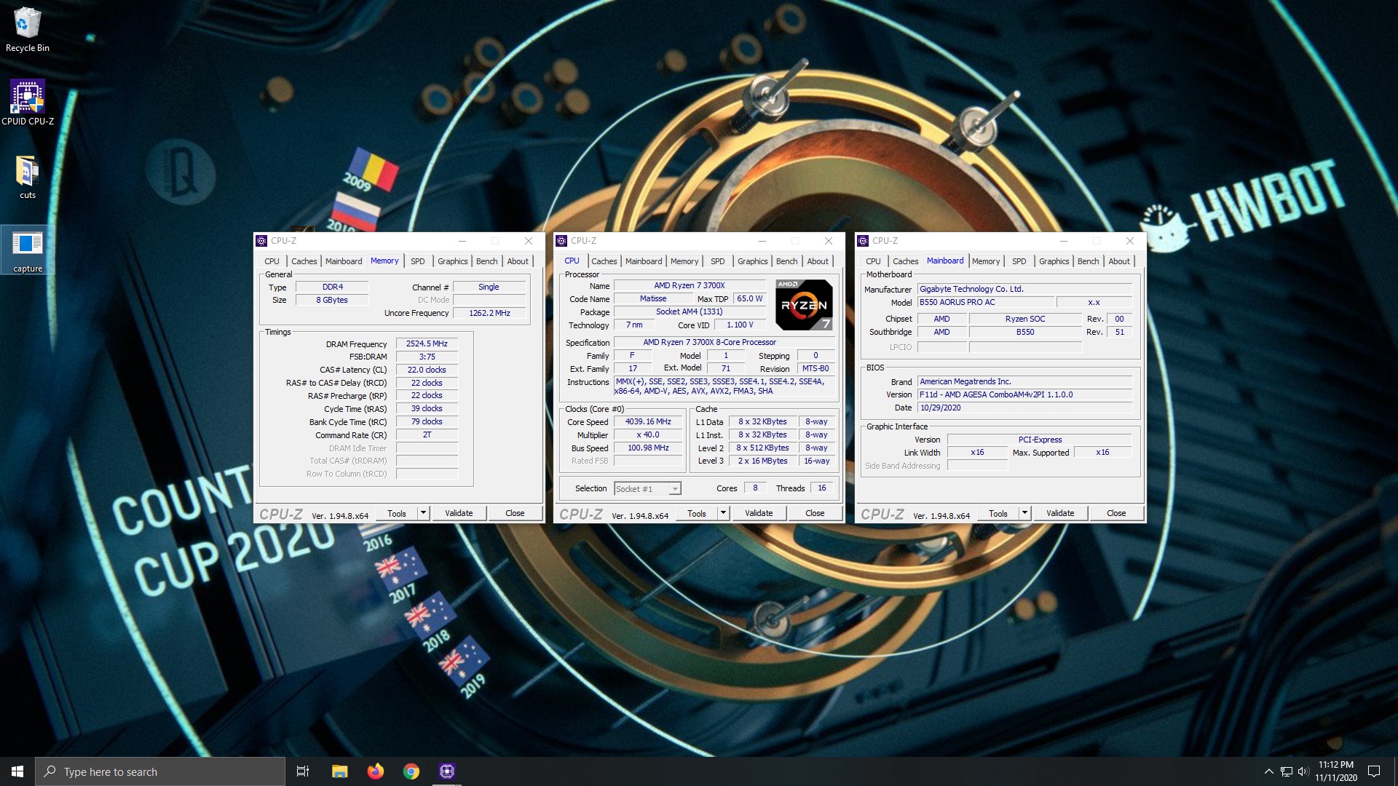The width and height of the screenshot is (1398, 786).
Task: Switch to CPU tab in Memory window
Action: click(x=272, y=261)
